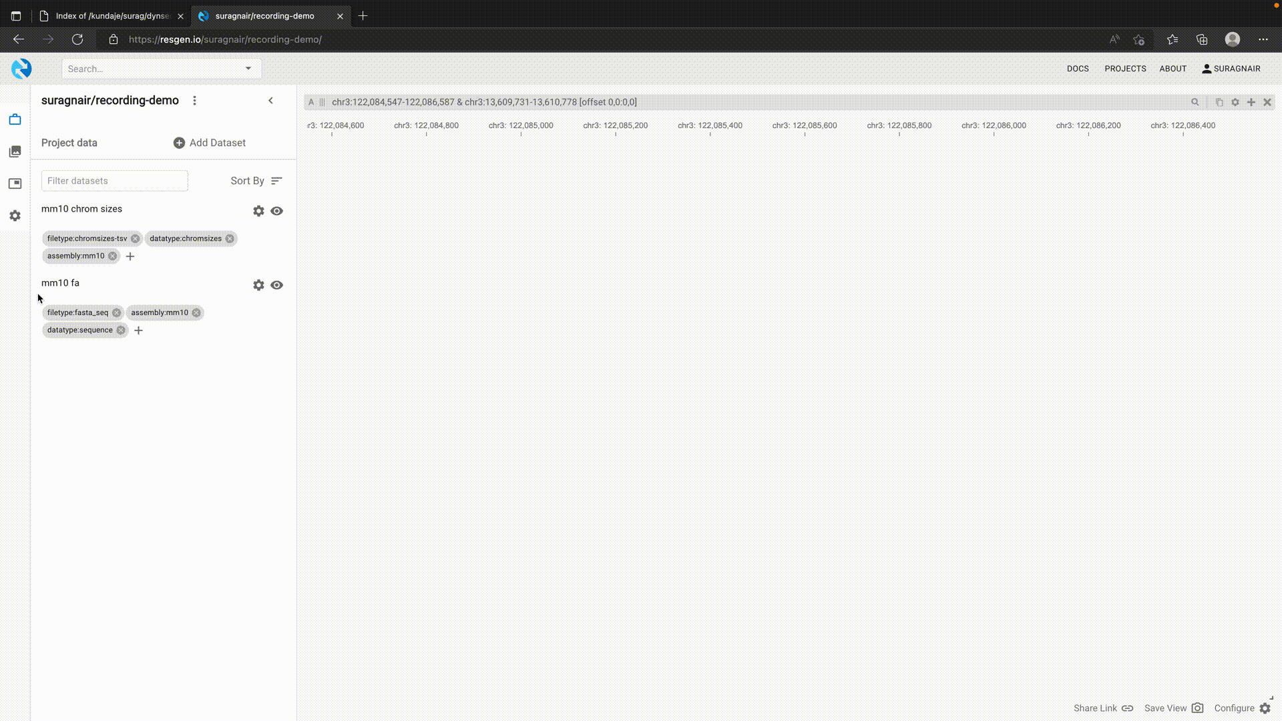The width and height of the screenshot is (1282, 721).
Task: Open browser collections icon
Action: 1202,39
